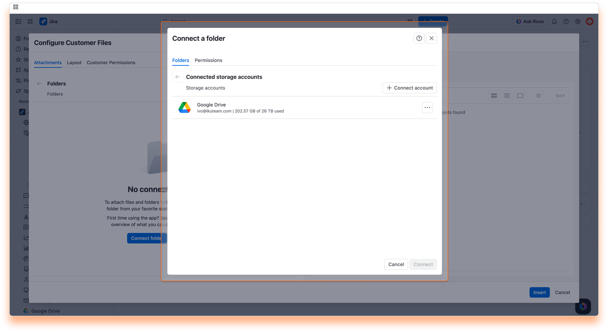The image size is (608, 332).
Task: Open the Ask Rovo assistant
Action: (x=530, y=21)
